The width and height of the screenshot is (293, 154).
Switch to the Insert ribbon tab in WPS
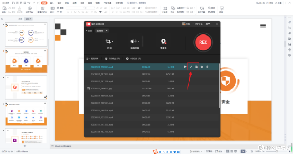52,3
